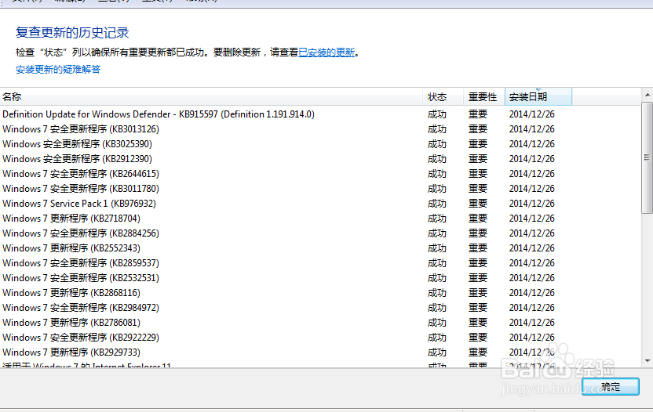Screen dimensions: 653x412
Task: Open 安装更新的疑难解答 help link
Action: [58, 70]
